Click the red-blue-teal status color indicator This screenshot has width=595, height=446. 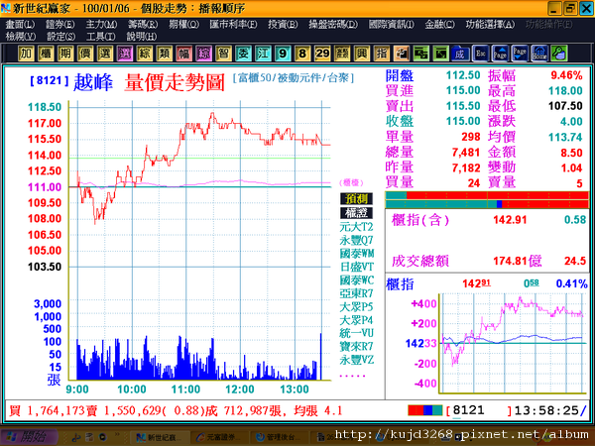pos(425,410)
